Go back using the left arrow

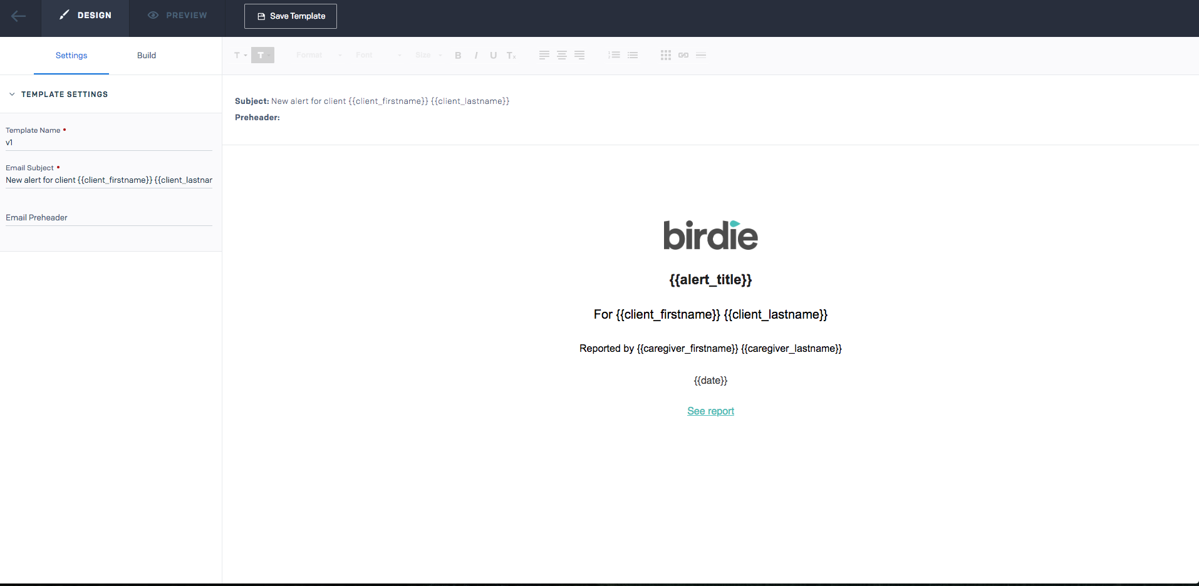pos(19,16)
